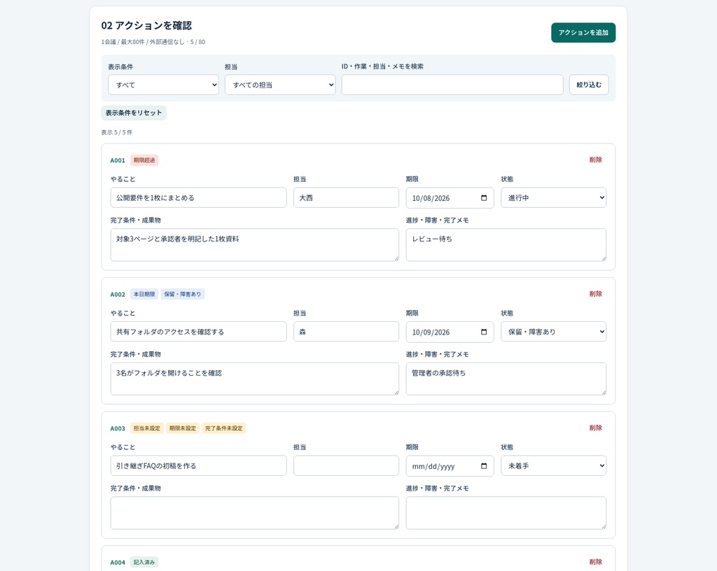The width and height of the screenshot is (717, 571).
Task: Click the 絞り込む filter button
Action: pos(589,85)
